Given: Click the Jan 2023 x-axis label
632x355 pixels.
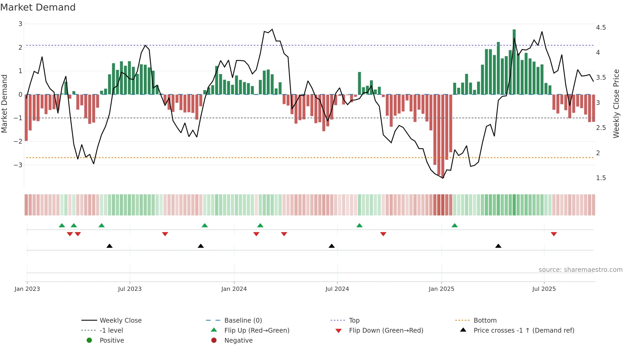Looking at the screenshot, I should pyautogui.click(x=27, y=289).
